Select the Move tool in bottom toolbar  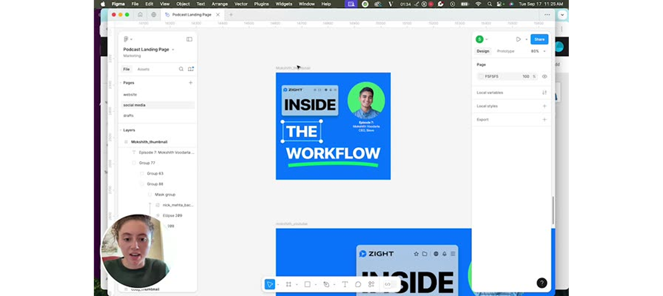click(270, 285)
